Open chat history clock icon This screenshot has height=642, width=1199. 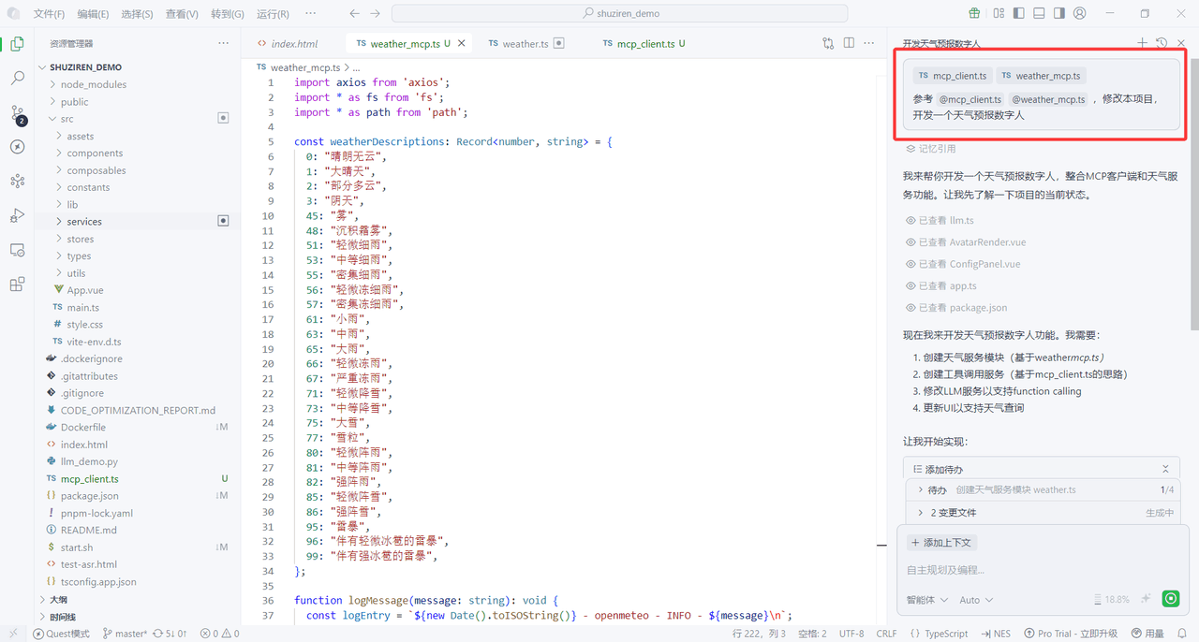[1162, 43]
